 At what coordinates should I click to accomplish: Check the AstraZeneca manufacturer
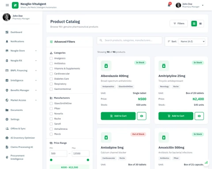[x=51, y=129]
